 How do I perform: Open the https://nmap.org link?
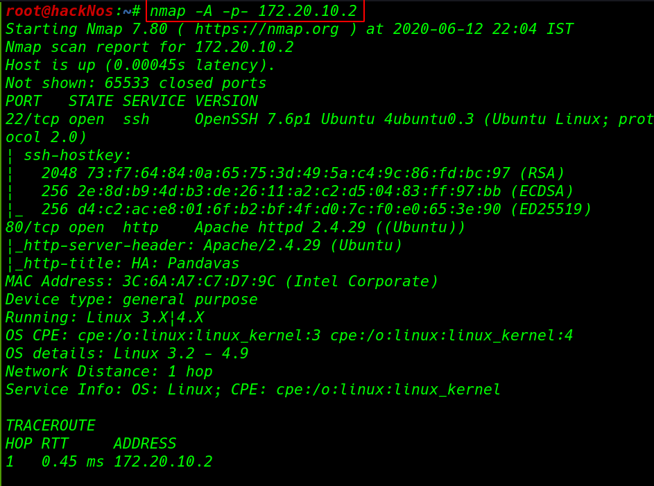point(266,29)
